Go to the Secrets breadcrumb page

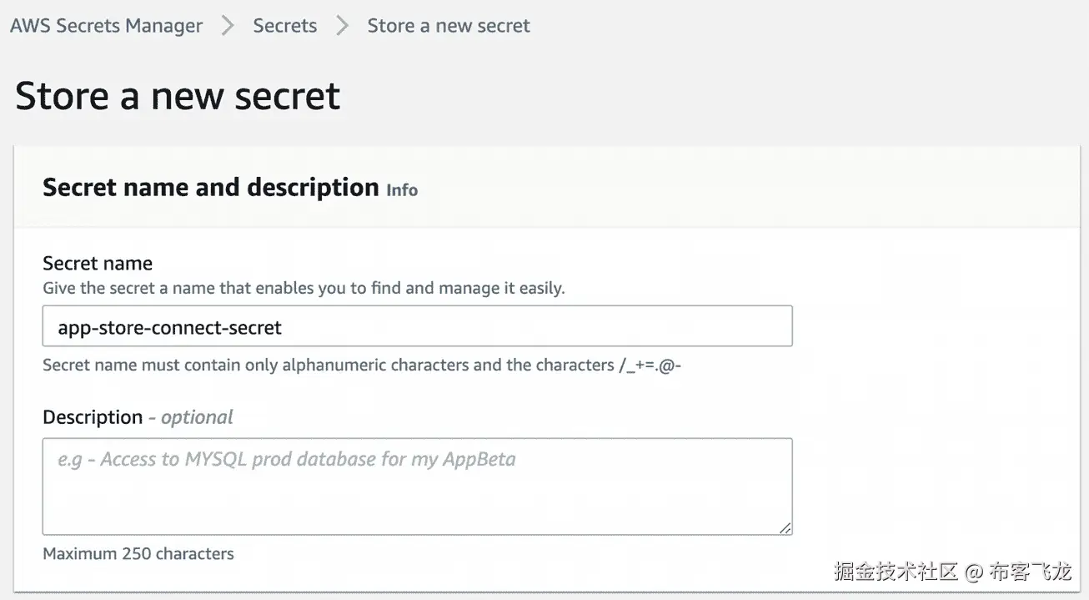(x=284, y=26)
